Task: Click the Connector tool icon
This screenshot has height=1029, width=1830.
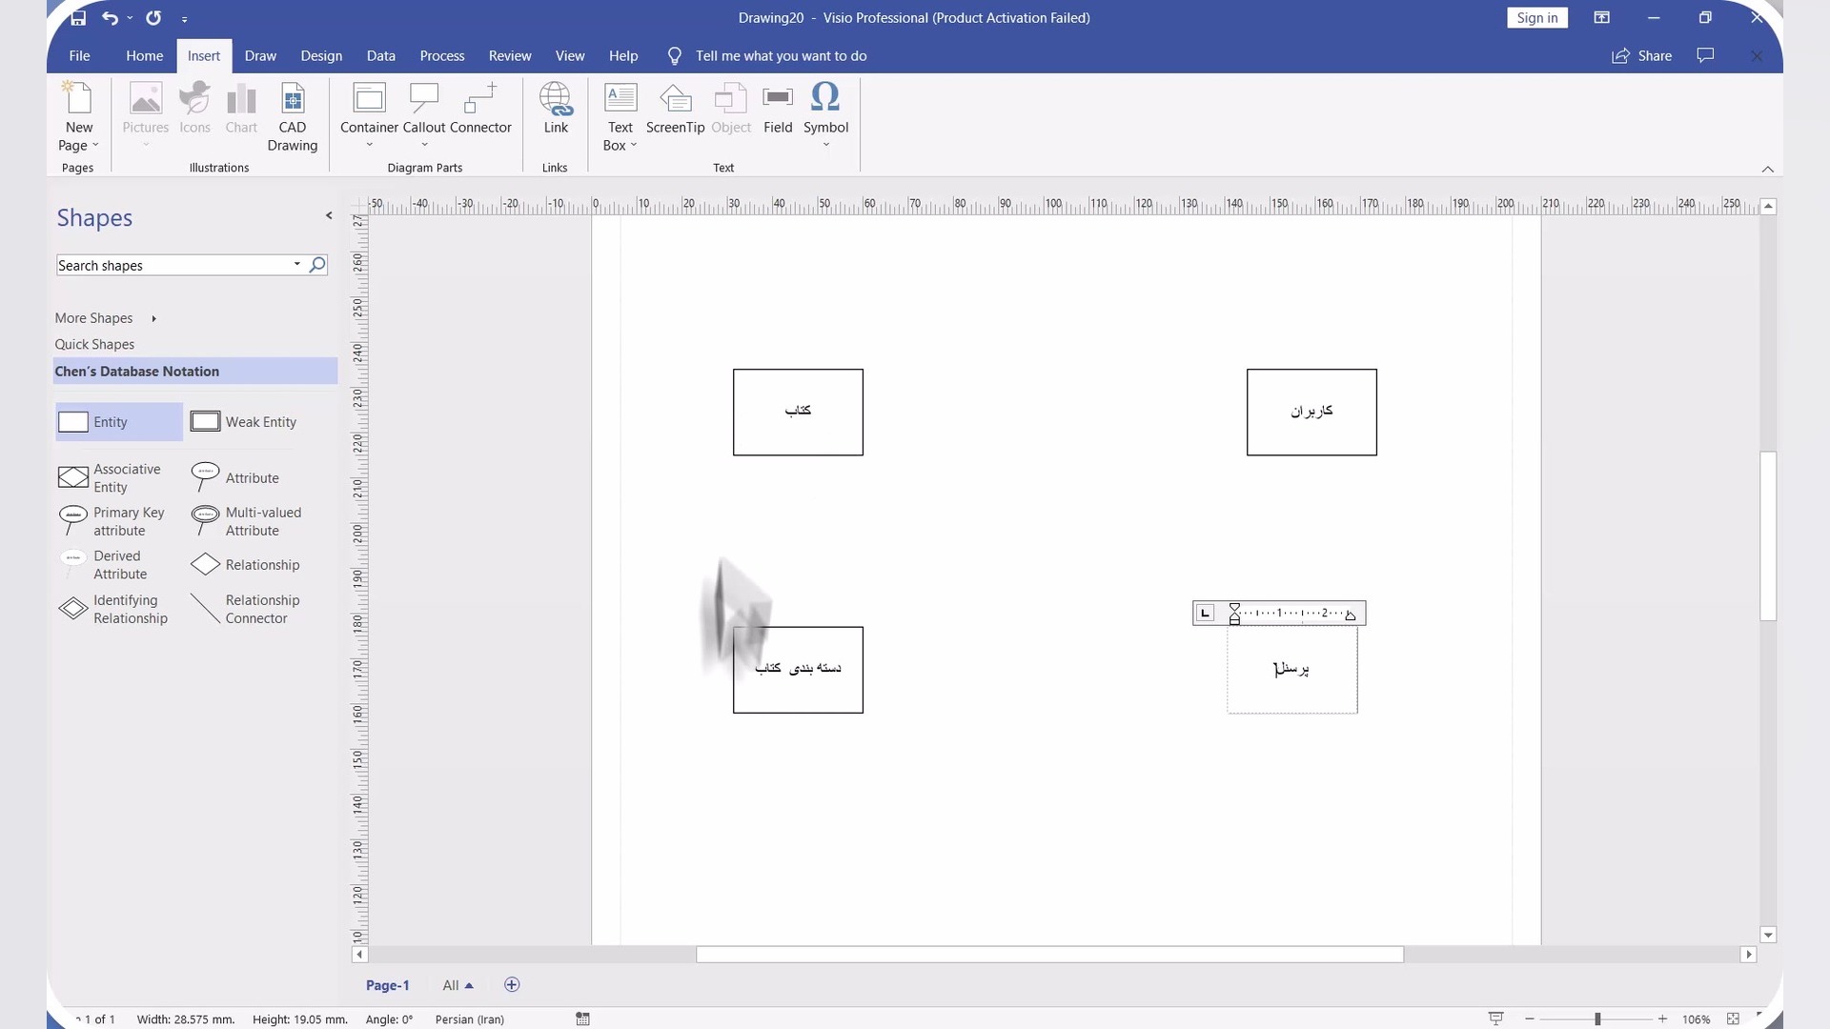Action: click(x=480, y=99)
